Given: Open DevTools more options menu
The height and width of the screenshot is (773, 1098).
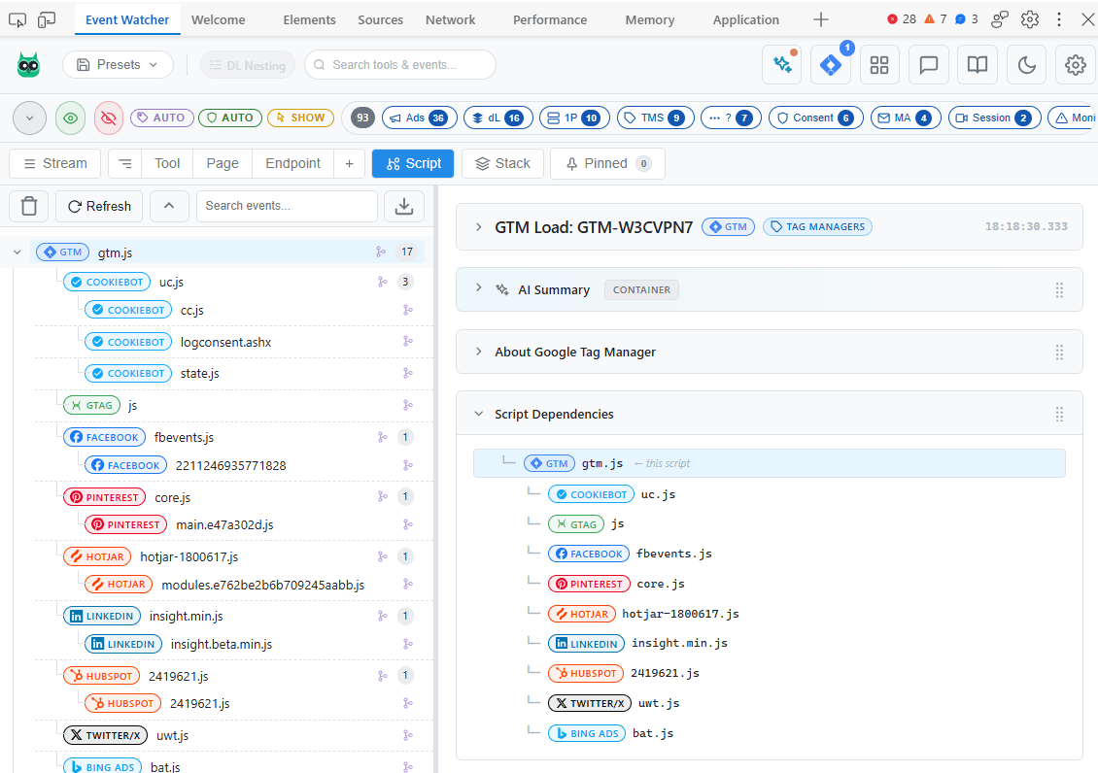Looking at the screenshot, I should click(1059, 19).
